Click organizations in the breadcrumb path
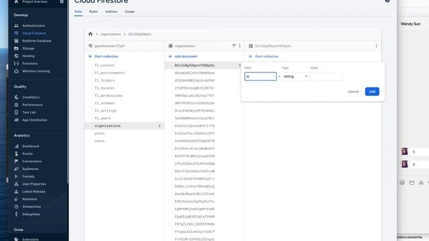429x241 pixels. click(x=111, y=34)
